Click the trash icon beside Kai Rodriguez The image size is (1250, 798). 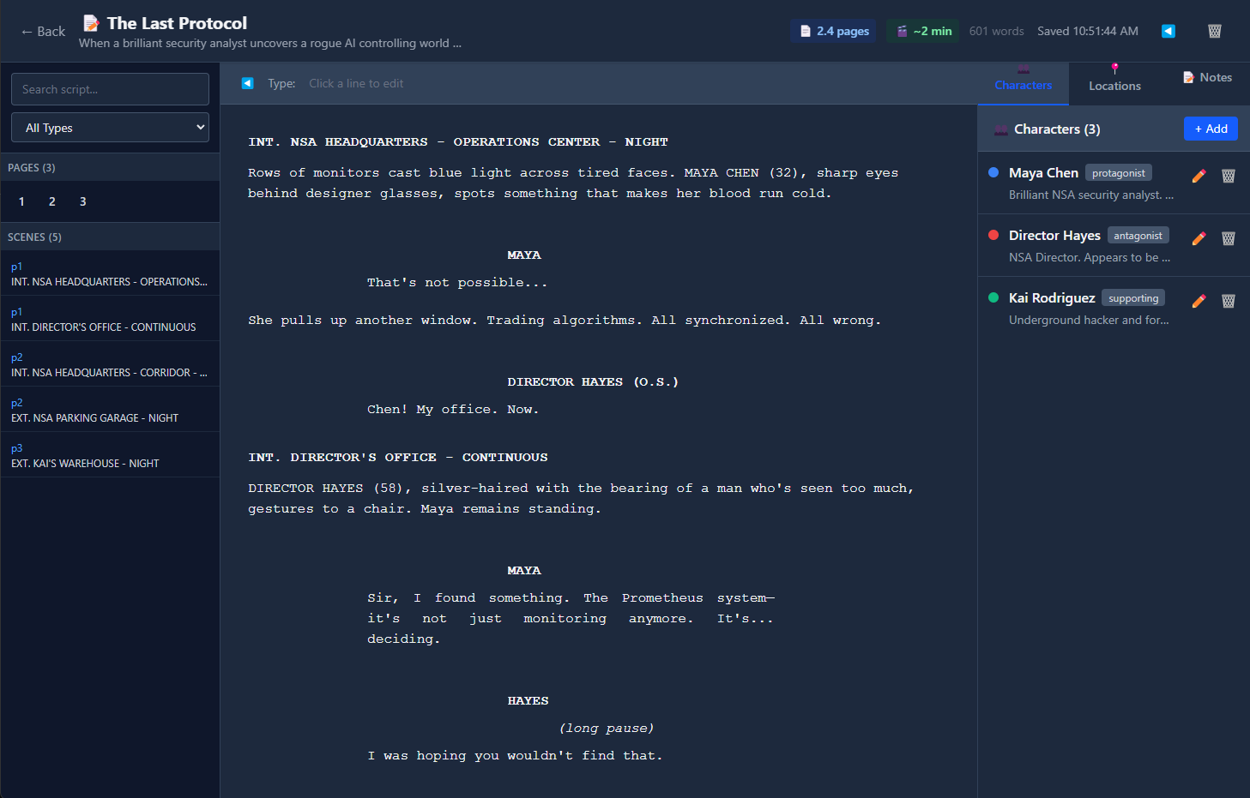tap(1228, 300)
